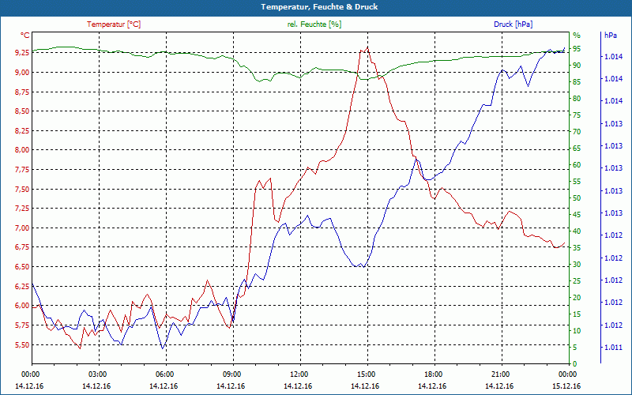Image resolution: width=632 pixels, height=395 pixels.
Task: Select the green "rel. Feuchte [%]" legend label
Action: tap(314, 24)
